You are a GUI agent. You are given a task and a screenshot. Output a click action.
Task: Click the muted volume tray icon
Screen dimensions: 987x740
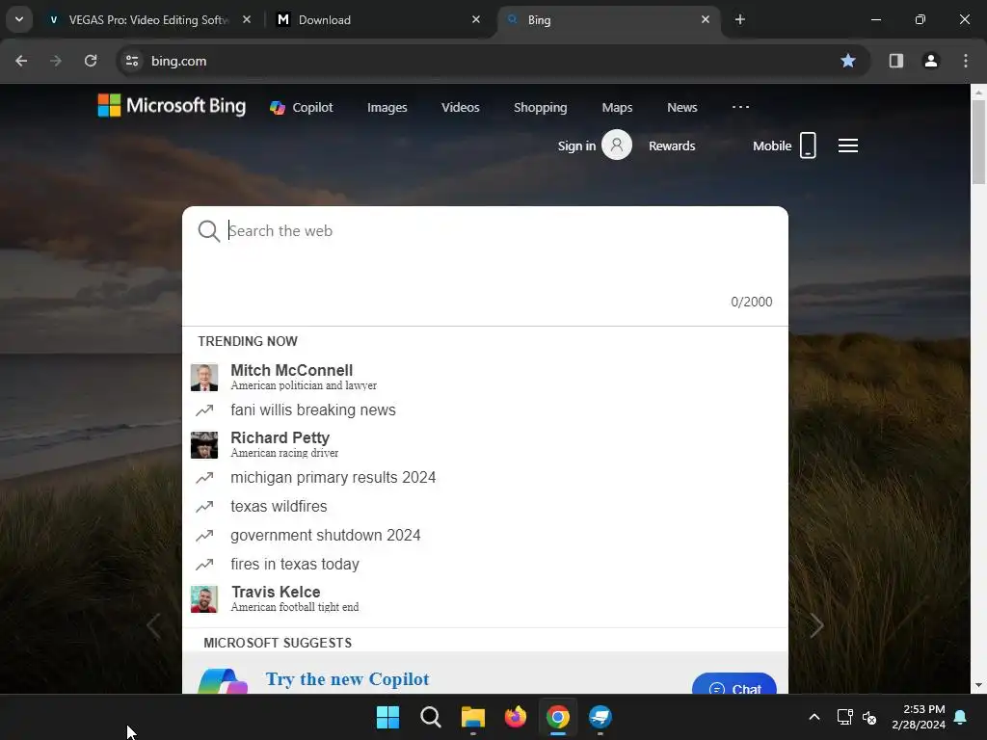[x=869, y=717]
